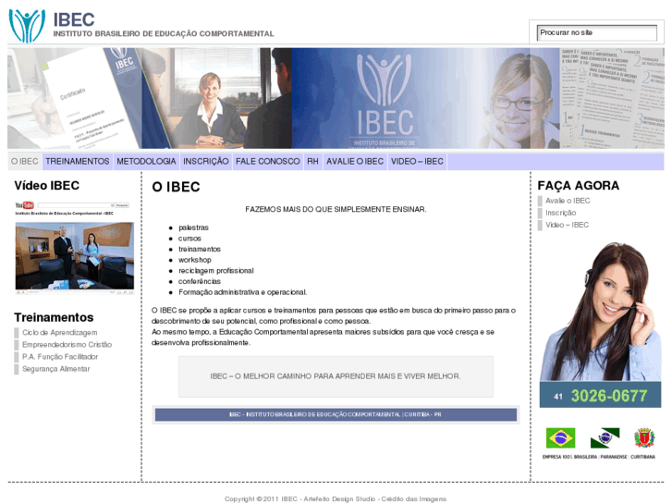Click the IBEC logo emblem in header

click(x=27, y=25)
